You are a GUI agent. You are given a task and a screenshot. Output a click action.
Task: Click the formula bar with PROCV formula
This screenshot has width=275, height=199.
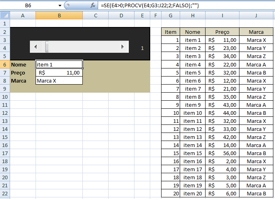coord(186,6)
